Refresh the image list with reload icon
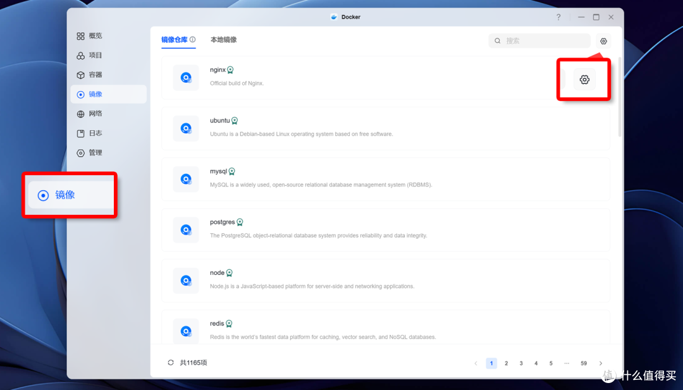 (x=171, y=363)
